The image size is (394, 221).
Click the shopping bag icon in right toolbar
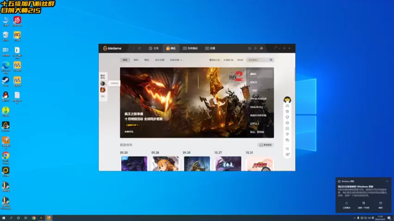click(x=287, y=140)
